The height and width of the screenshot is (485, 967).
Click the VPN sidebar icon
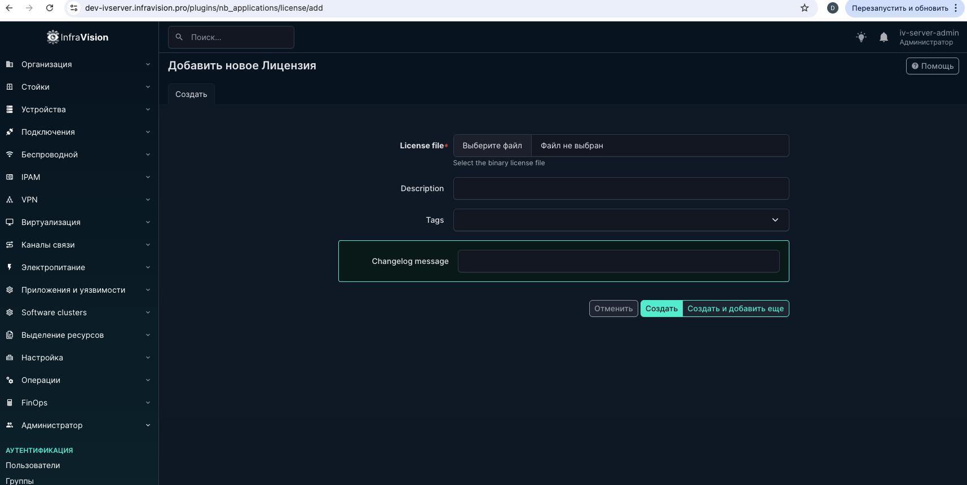[x=10, y=200]
